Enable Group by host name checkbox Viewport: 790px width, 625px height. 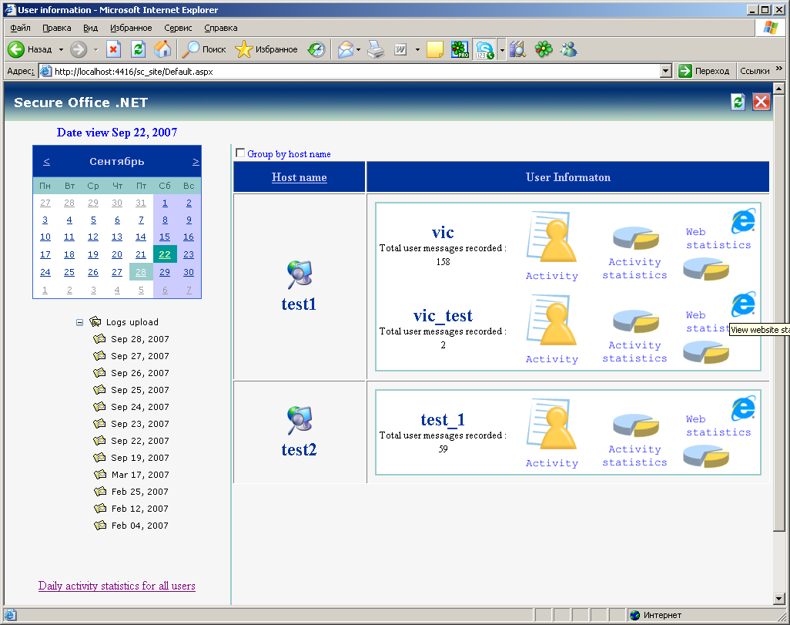240,153
